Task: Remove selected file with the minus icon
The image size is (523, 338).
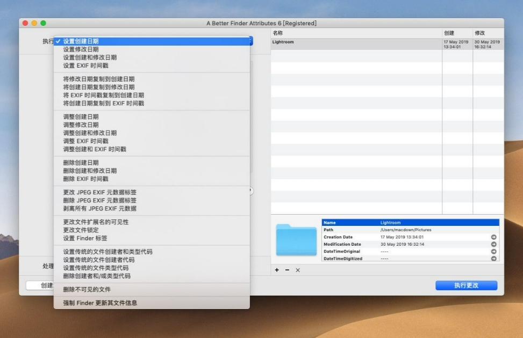Action: click(287, 270)
